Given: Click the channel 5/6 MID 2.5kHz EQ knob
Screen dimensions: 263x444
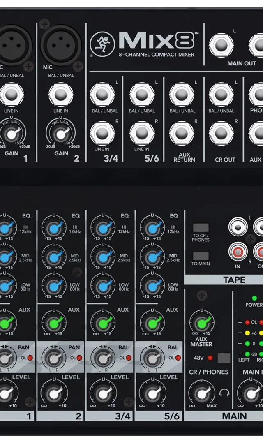Looking at the screenshot, I should pos(152,257).
